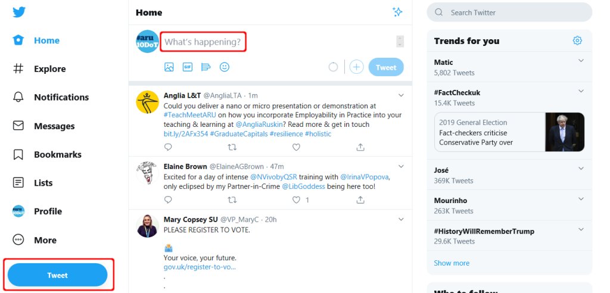Image resolution: width=610 pixels, height=293 pixels.
Task: Open Explore from the sidebar
Action: coord(39,69)
